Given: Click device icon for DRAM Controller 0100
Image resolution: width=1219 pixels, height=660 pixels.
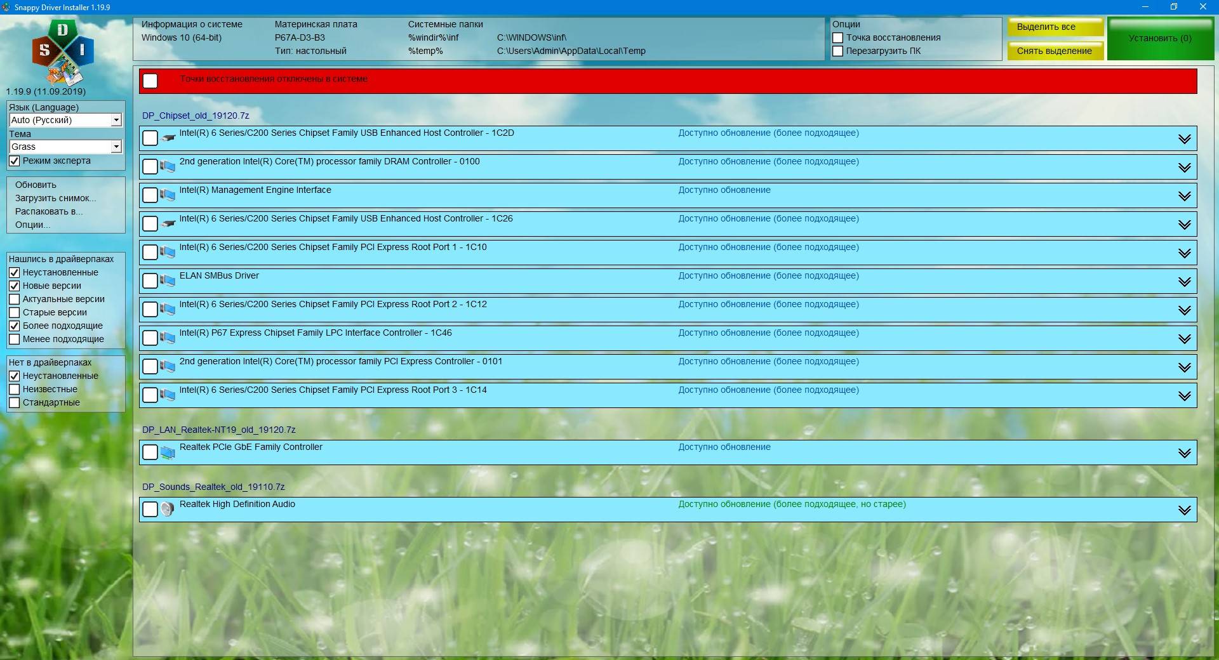Looking at the screenshot, I should 168,166.
